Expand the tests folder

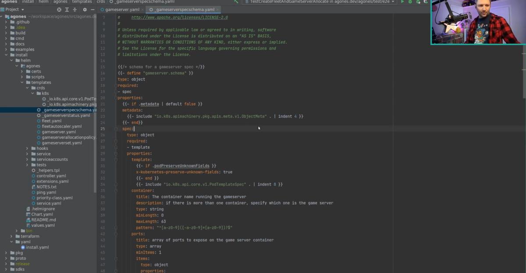(27, 164)
